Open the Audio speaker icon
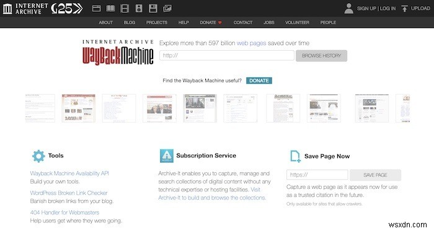The width and height of the screenshot is (434, 231). 139,8
